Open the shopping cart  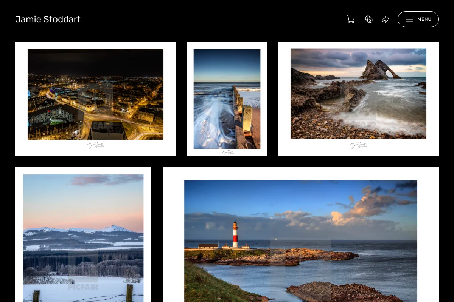[351, 19]
